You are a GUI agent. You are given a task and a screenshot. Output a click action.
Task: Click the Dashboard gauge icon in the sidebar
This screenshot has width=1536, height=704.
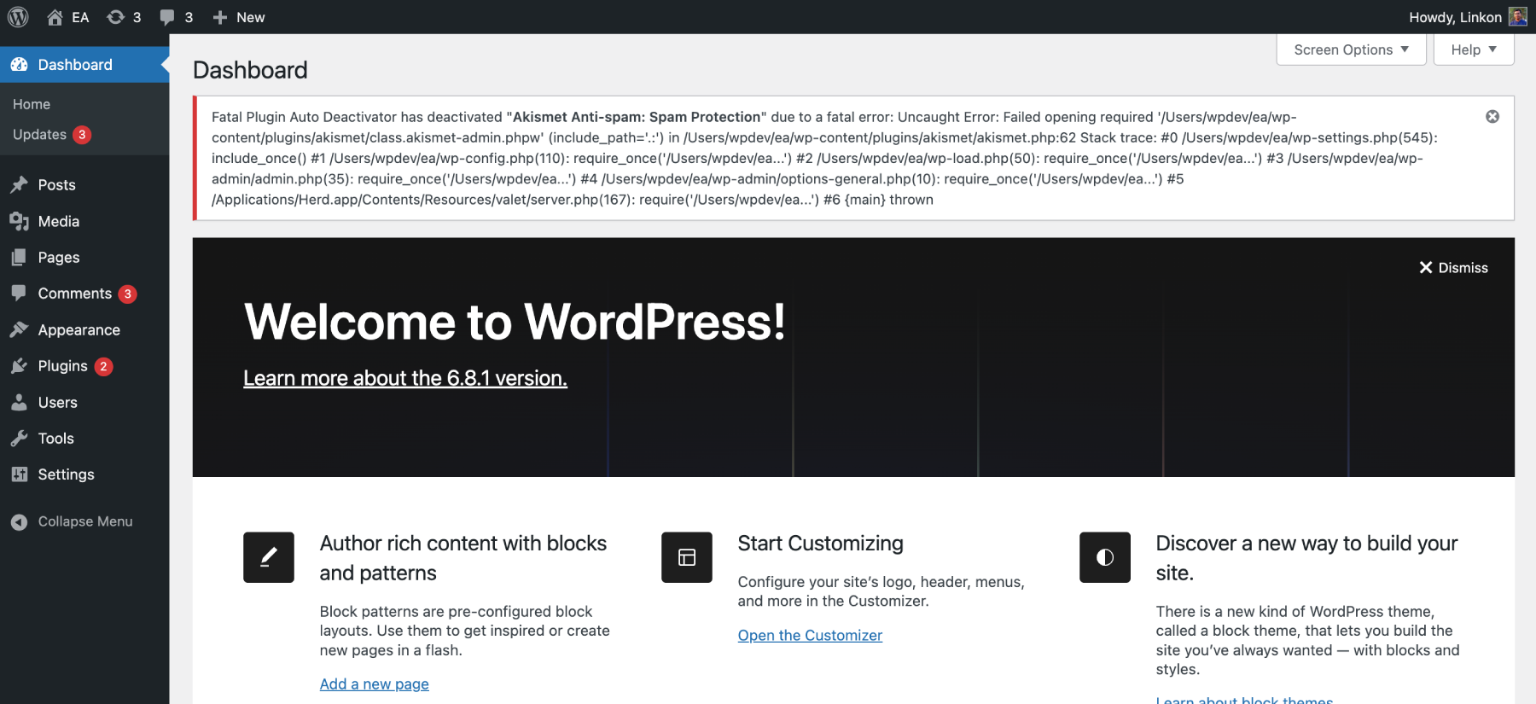coord(19,65)
